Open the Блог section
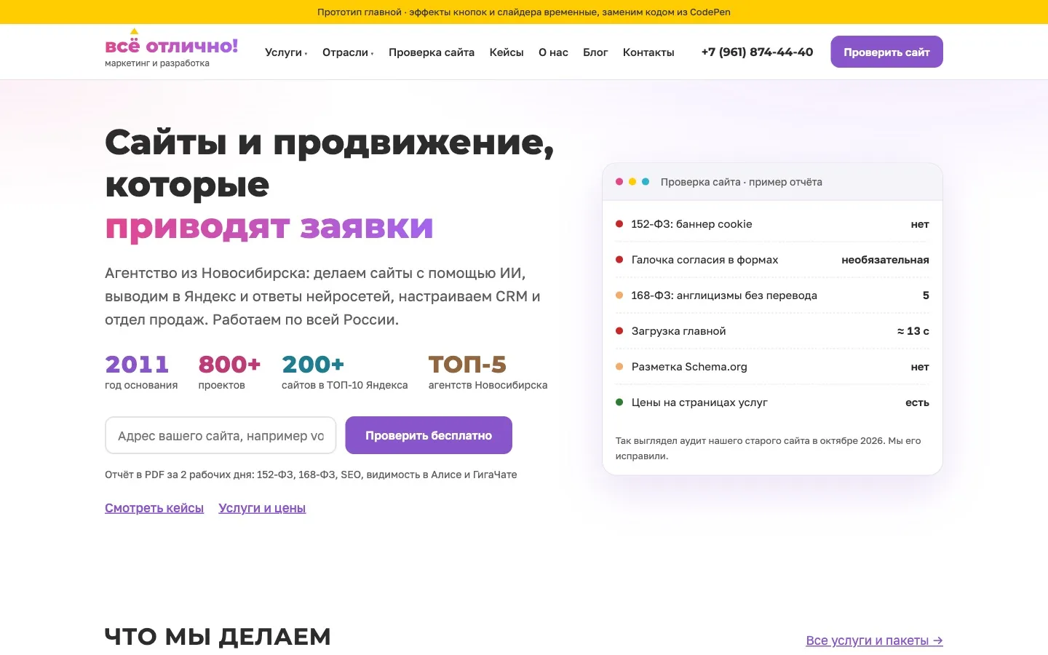 pyautogui.click(x=595, y=52)
